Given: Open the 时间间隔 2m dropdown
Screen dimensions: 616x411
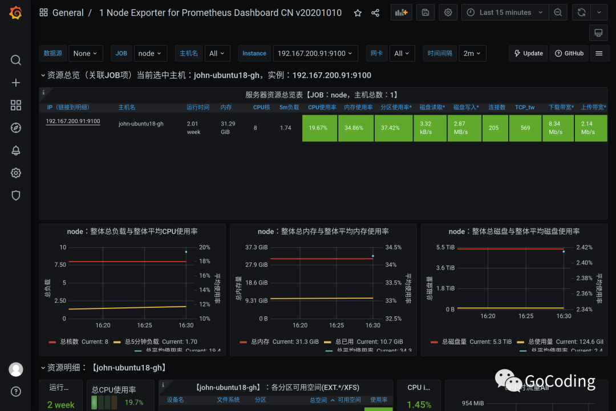Looking at the screenshot, I should [472, 54].
